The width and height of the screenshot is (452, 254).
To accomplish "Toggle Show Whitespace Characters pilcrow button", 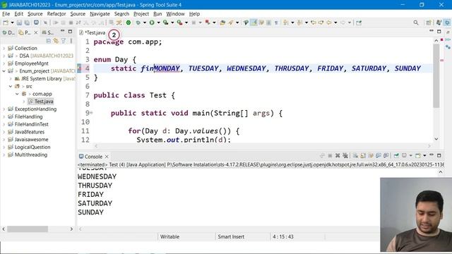I will 276,23.
